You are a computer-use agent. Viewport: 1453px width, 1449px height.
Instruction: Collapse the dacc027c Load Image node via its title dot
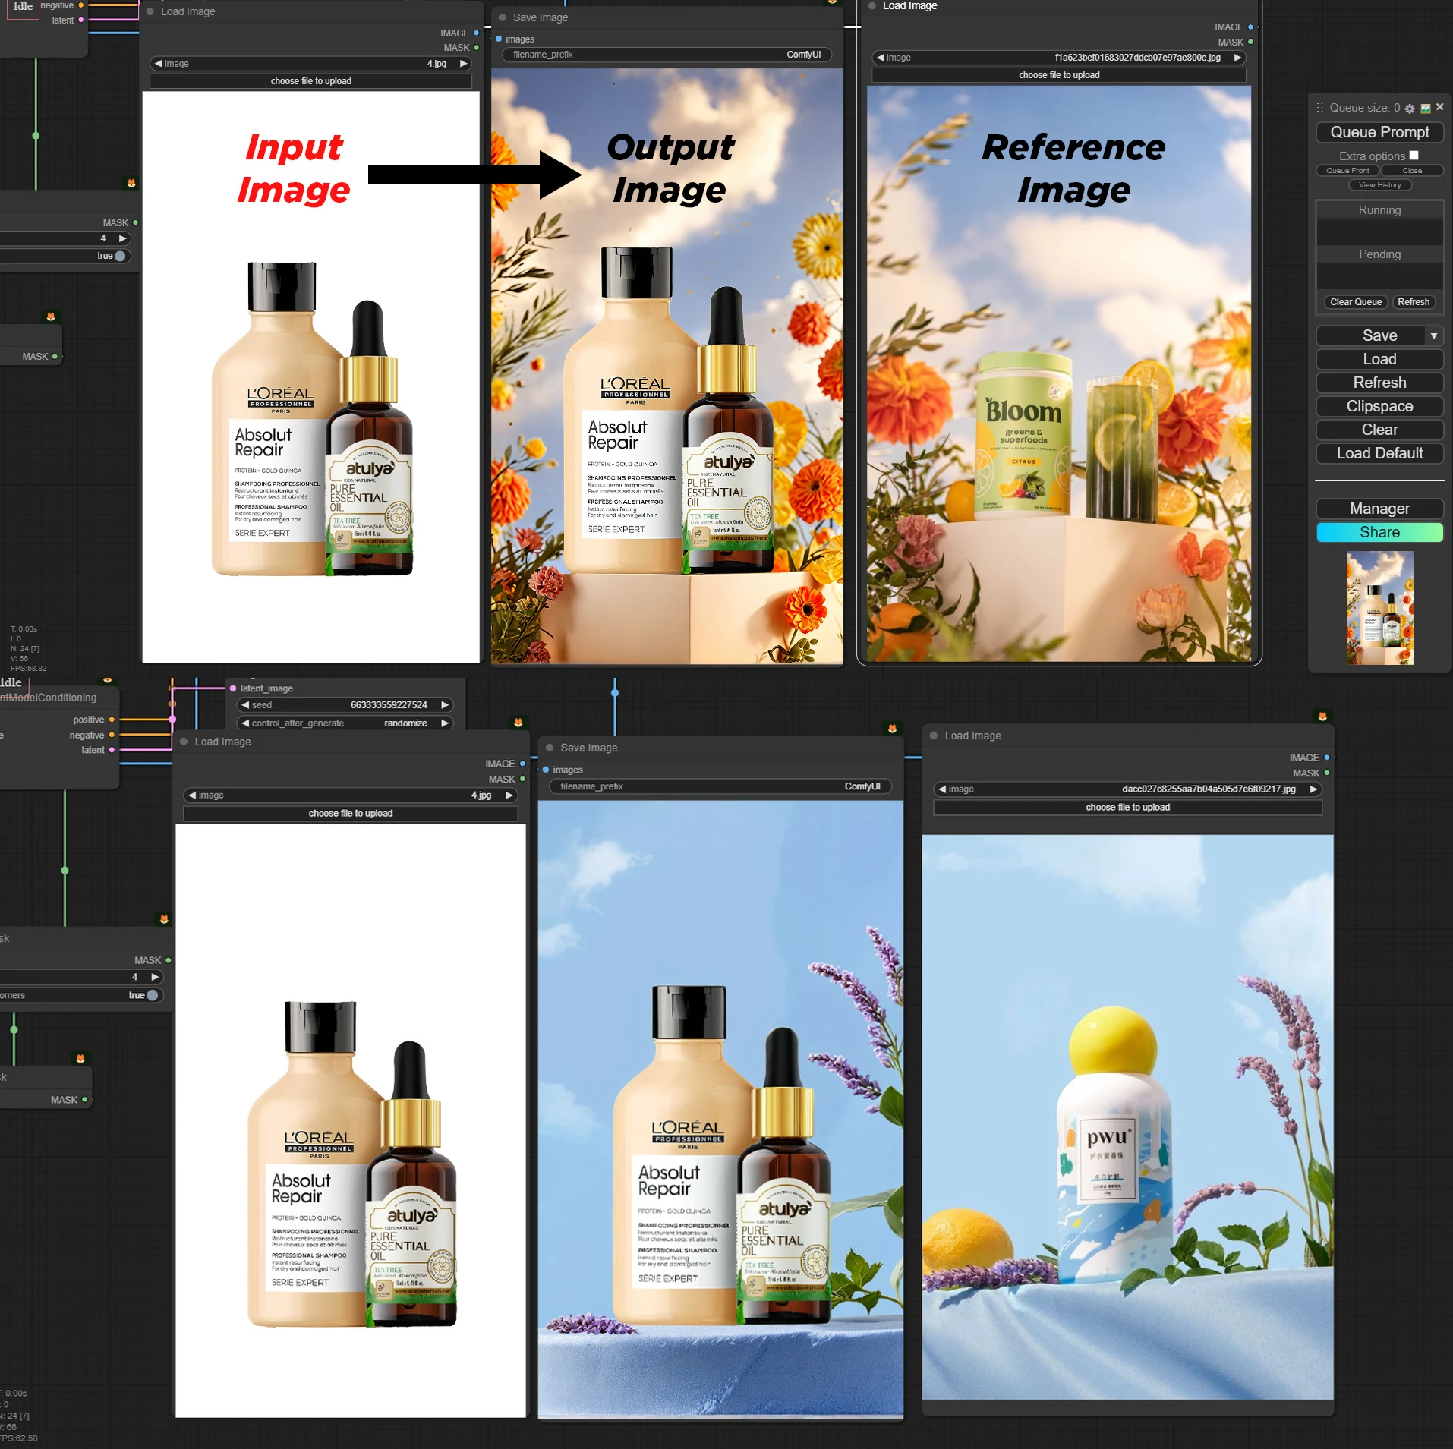click(x=934, y=736)
